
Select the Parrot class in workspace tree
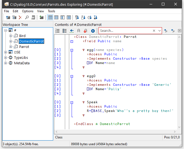pos(24,47)
